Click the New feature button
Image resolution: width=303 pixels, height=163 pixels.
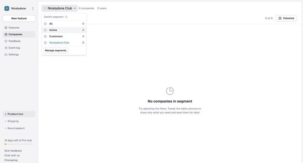[19, 19]
